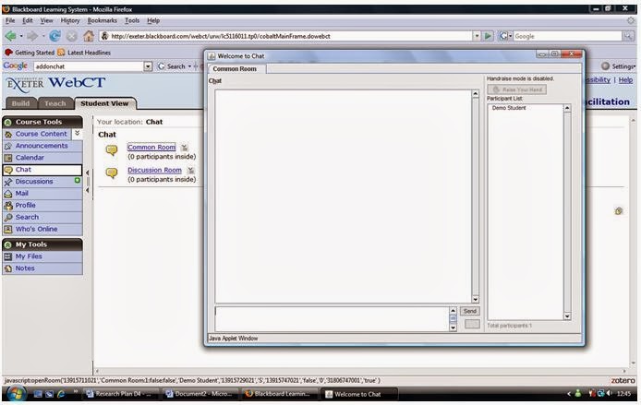641x405 pixels.
Task: Open the Google toolbar search box dropdown
Action: tap(148, 66)
